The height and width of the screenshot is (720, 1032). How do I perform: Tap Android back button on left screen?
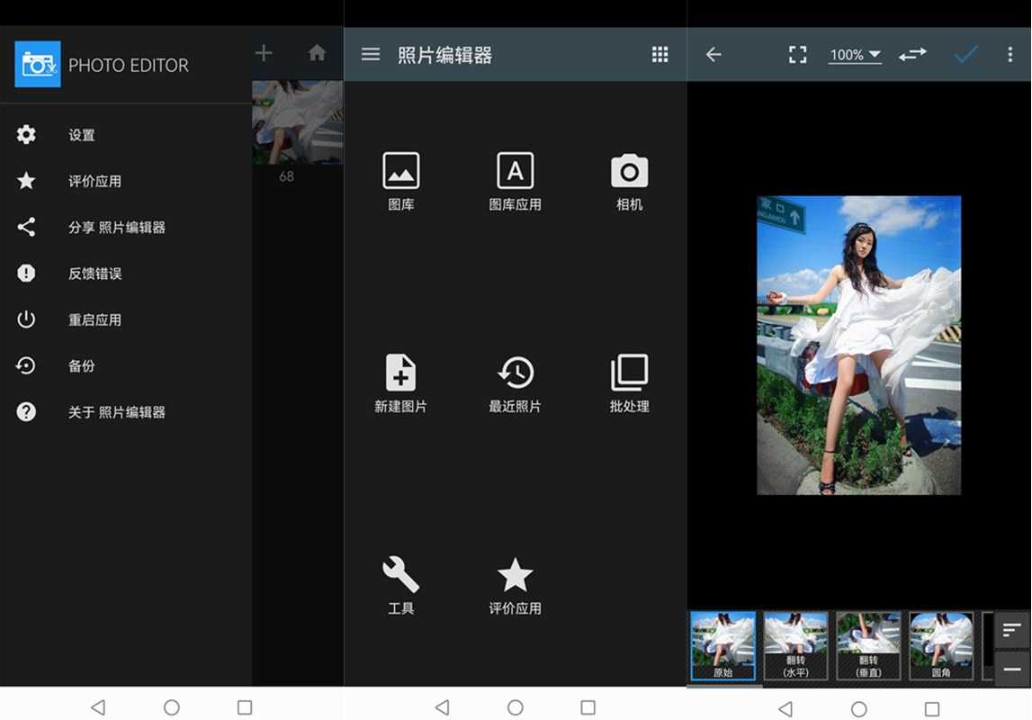click(x=98, y=707)
